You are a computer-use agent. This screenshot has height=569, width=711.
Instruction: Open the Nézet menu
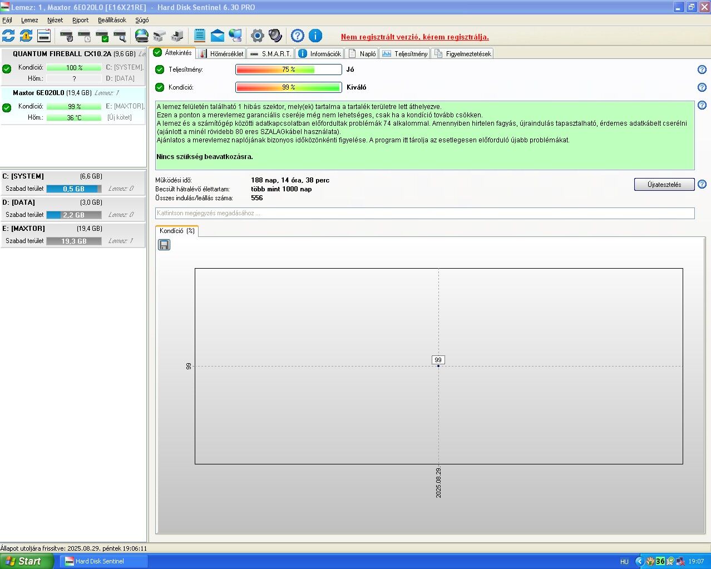55,20
